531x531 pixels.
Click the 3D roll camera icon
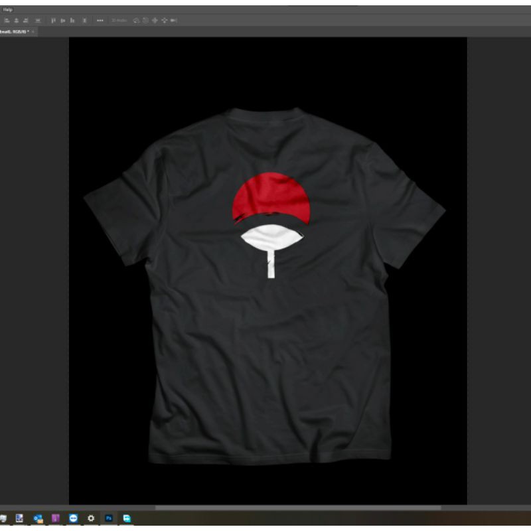[145, 21]
